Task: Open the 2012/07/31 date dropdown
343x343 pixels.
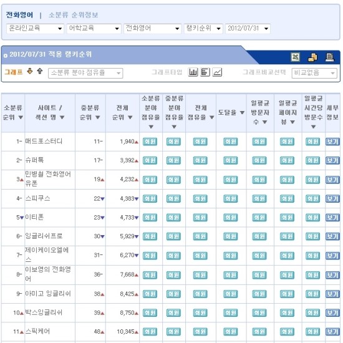Action: pos(248,29)
